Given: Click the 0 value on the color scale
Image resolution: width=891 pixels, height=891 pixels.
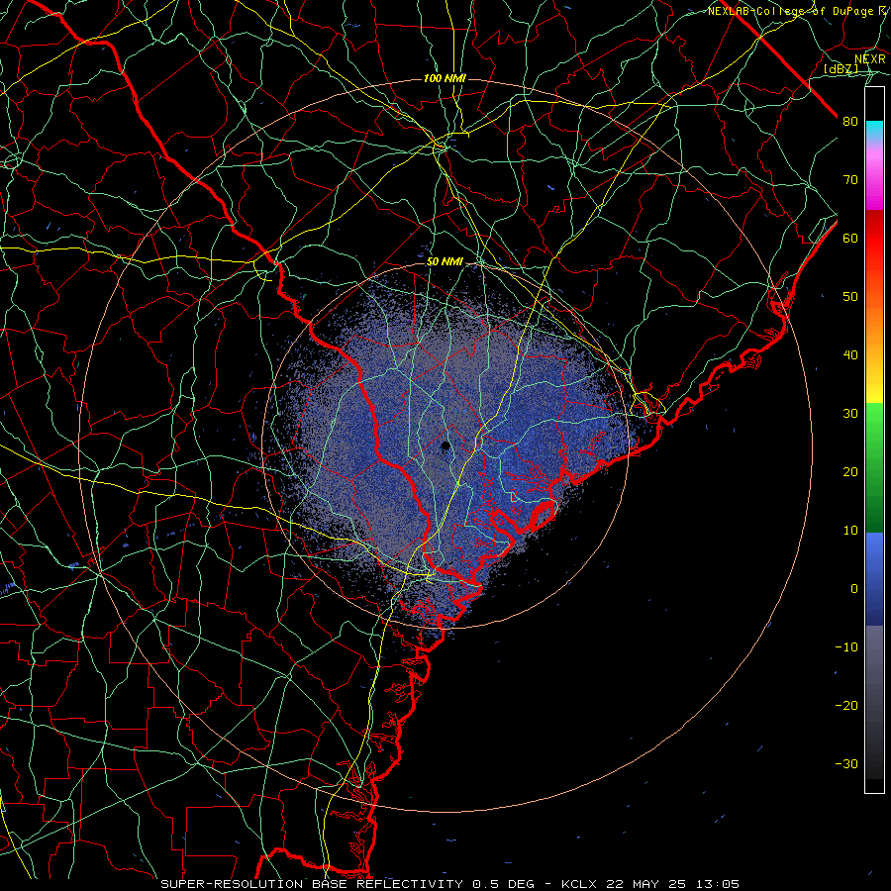Looking at the screenshot, I should [854, 589].
